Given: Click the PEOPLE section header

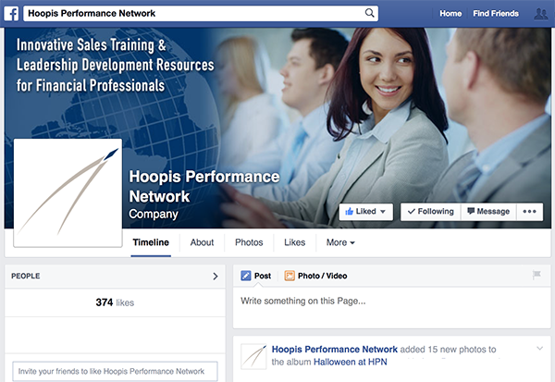Looking at the screenshot, I should [115, 277].
